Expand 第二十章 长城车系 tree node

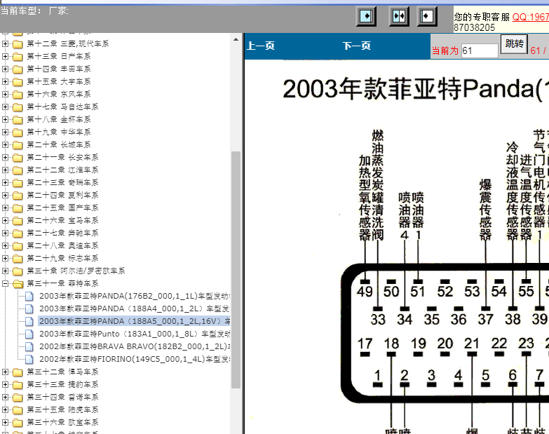click(x=5, y=144)
